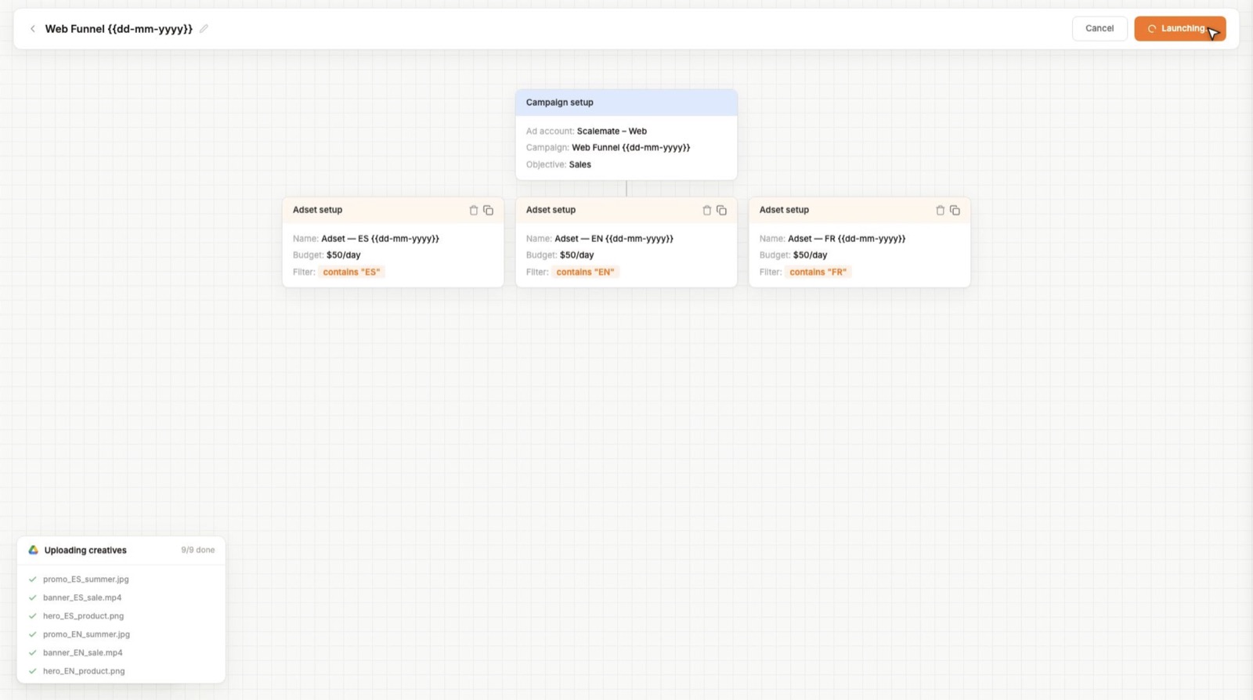
Task: Delete the EN adset with trash icon
Action: tap(706, 210)
